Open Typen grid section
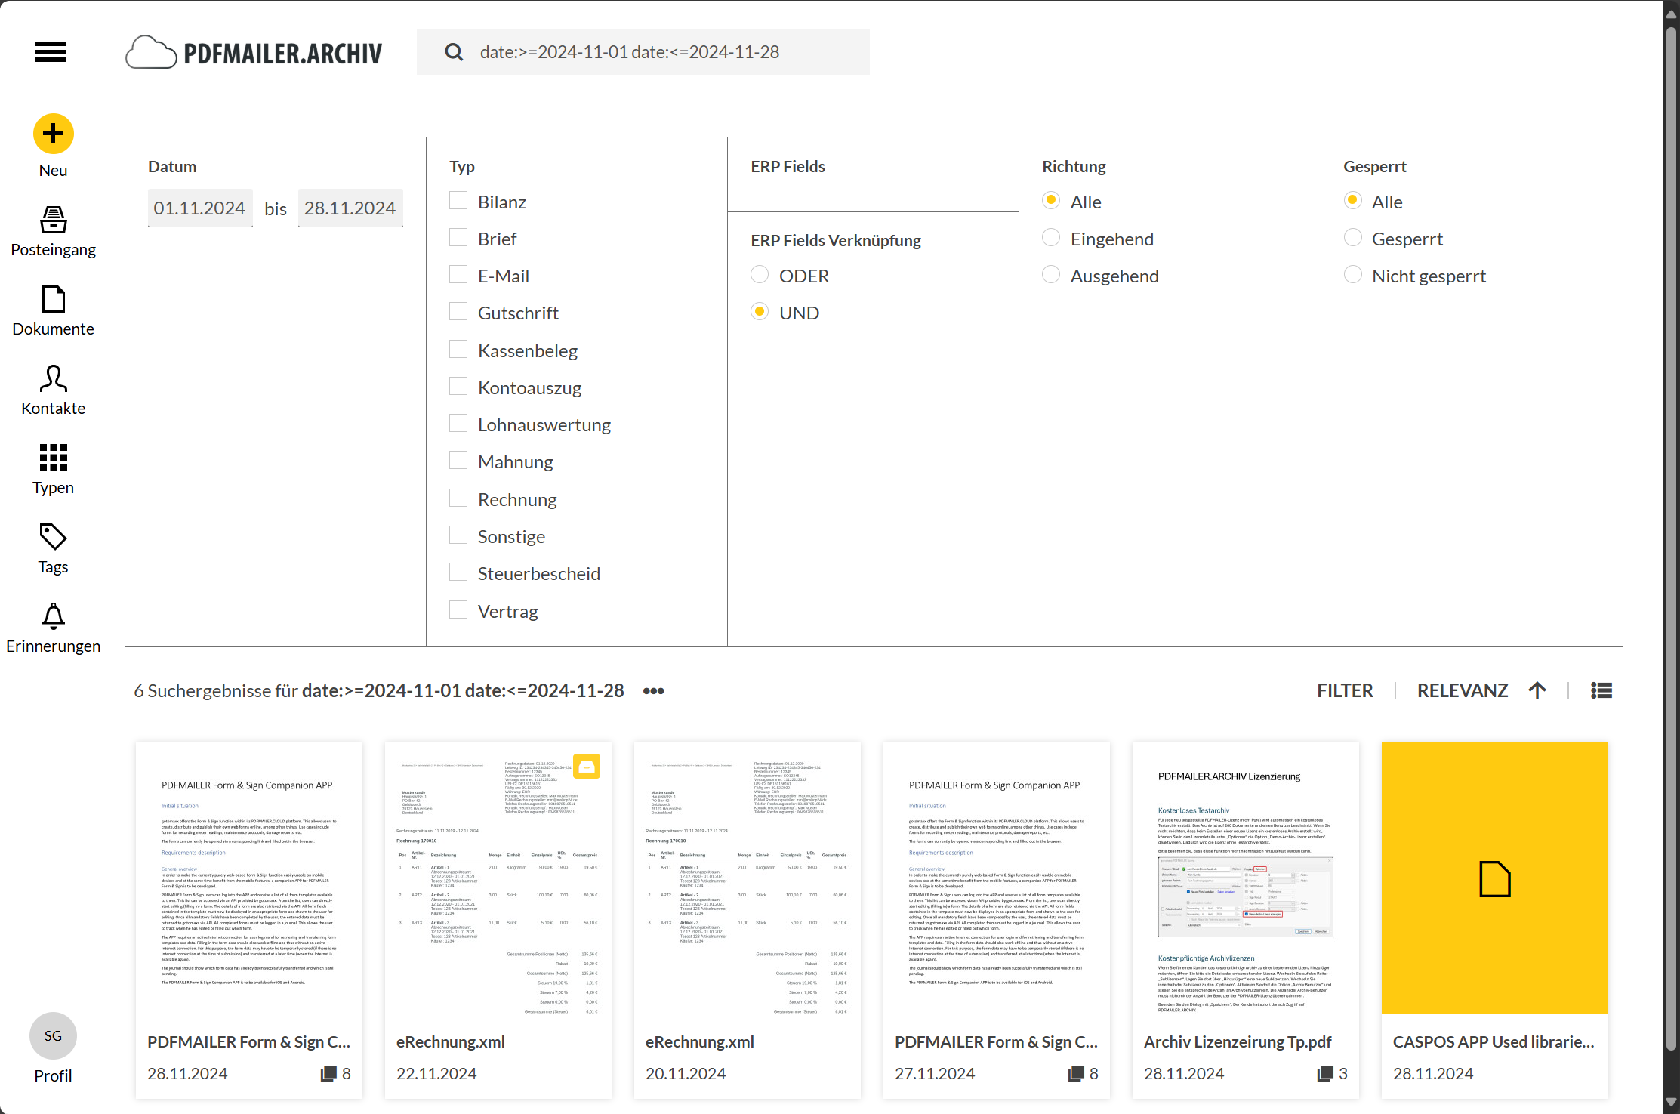1680x1114 pixels. (x=53, y=470)
